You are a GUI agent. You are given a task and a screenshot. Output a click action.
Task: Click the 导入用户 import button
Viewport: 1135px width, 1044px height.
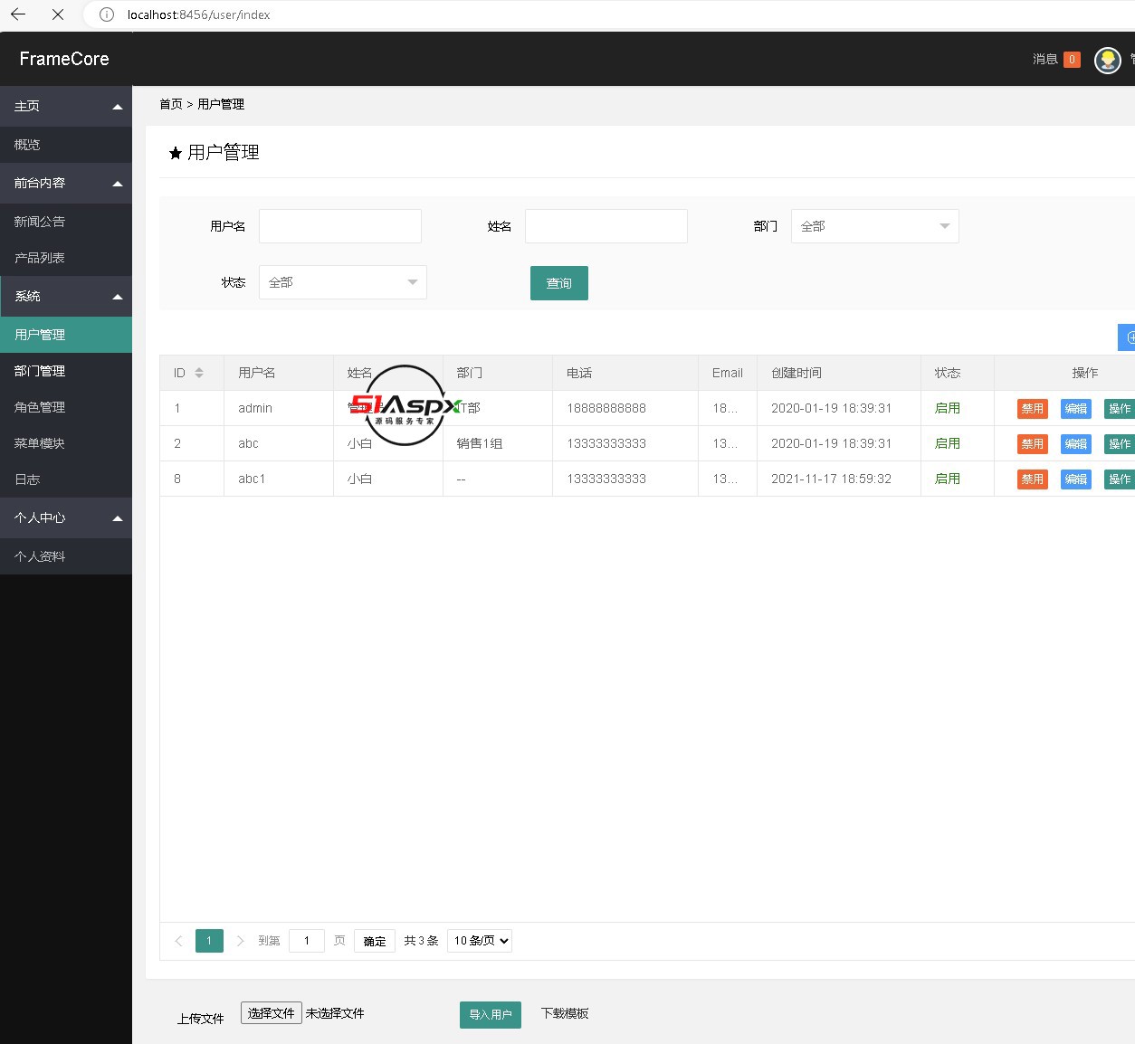point(491,1015)
